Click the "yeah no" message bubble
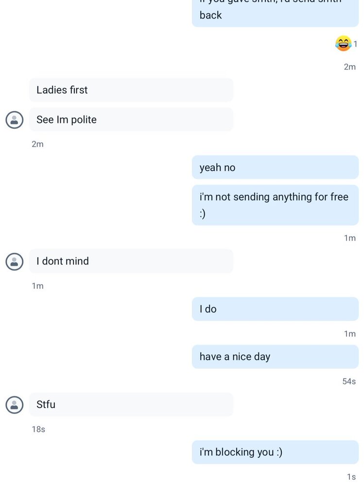The image size is (364, 486). (x=275, y=168)
